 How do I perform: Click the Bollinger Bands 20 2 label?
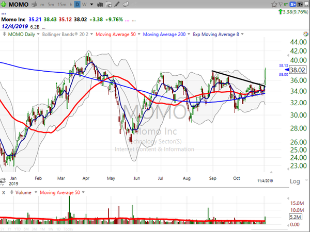65,35
